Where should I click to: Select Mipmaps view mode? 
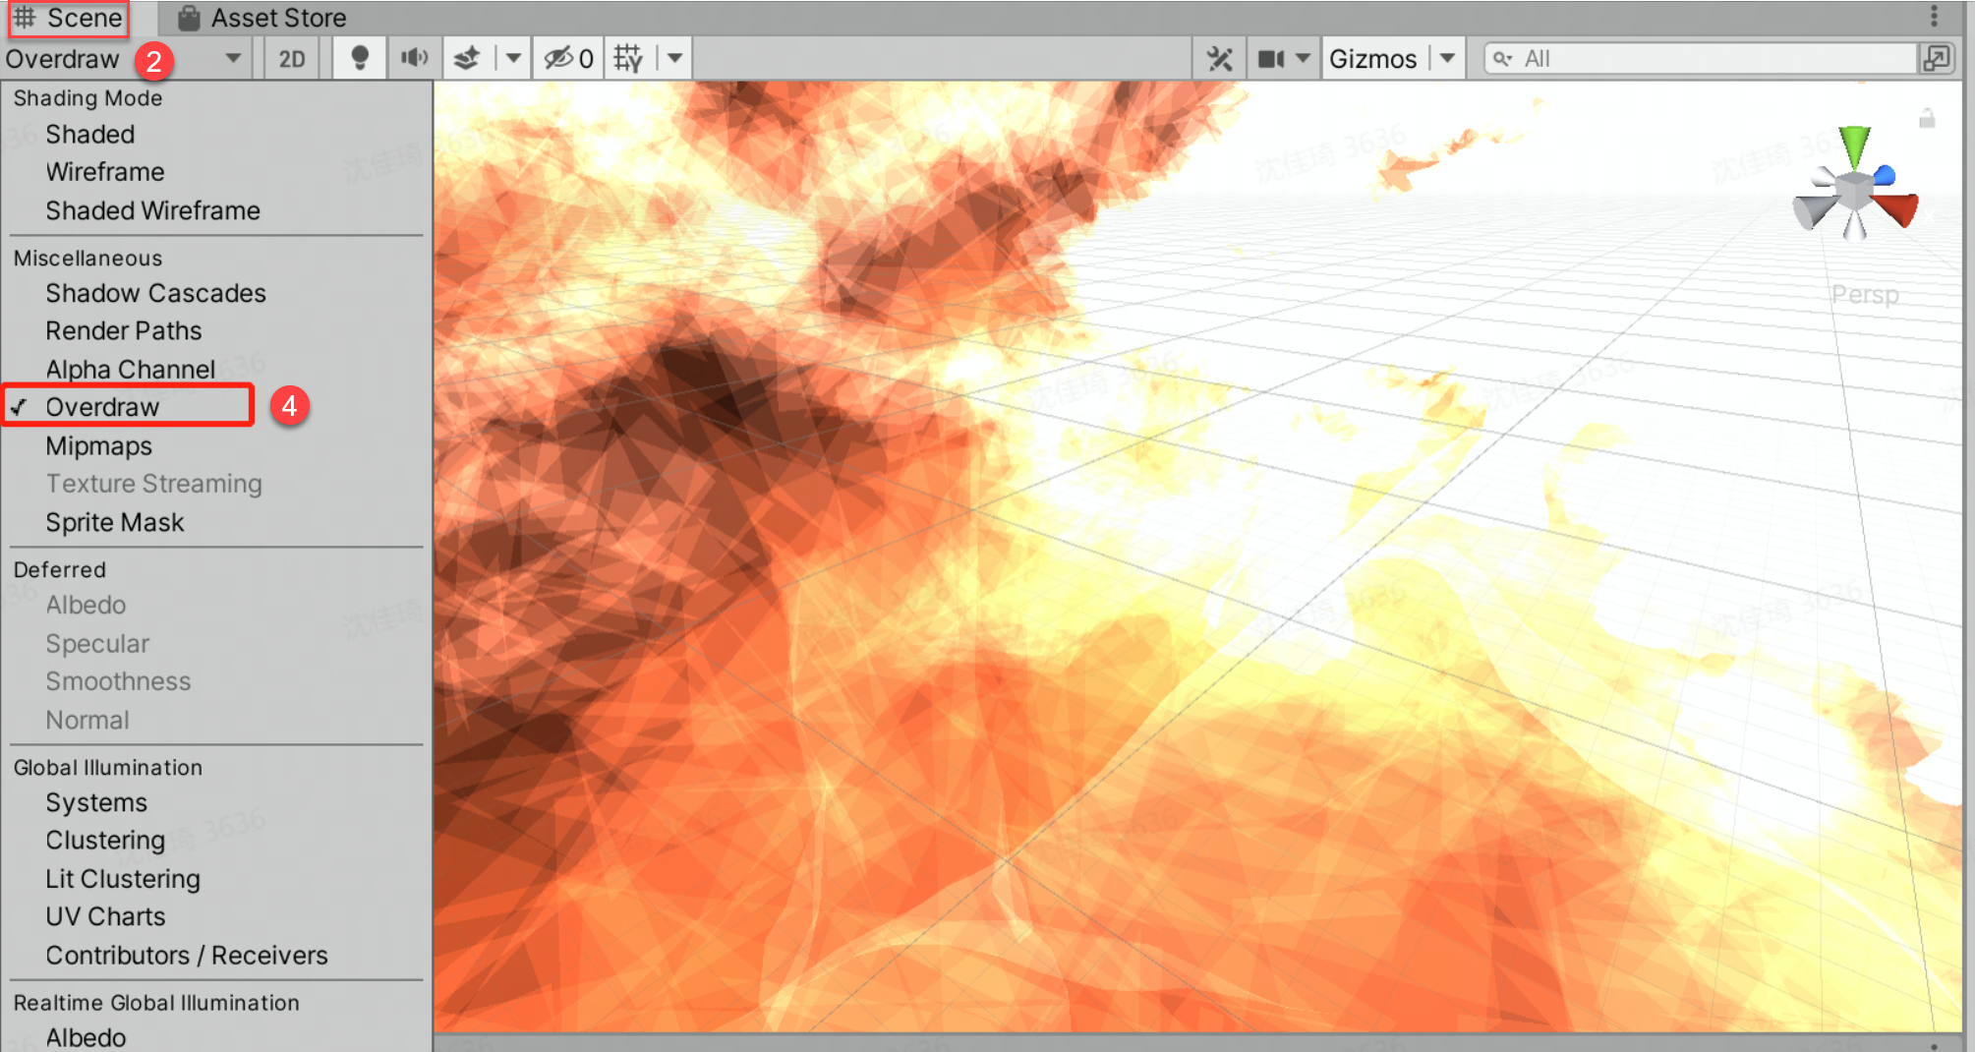tap(98, 445)
